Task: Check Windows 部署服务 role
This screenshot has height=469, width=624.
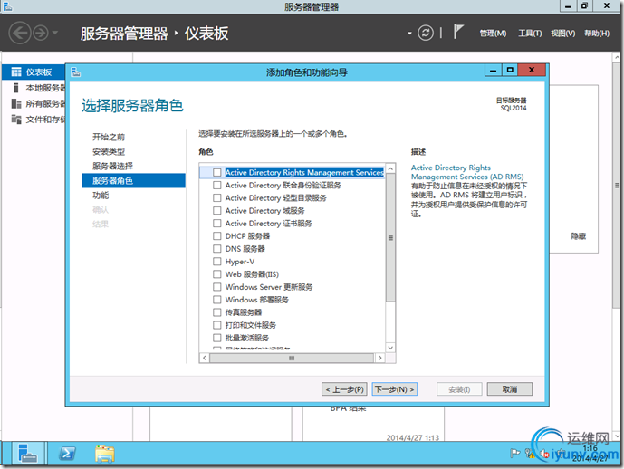Action: 216,300
